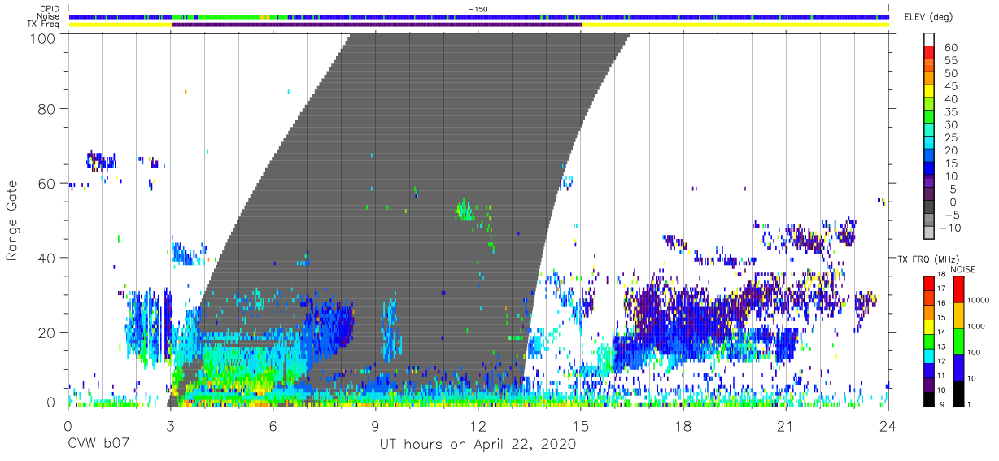The image size is (999, 461).
Task: Click the '35' tick on the ELEV colorbar
Action: coord(951,112)
